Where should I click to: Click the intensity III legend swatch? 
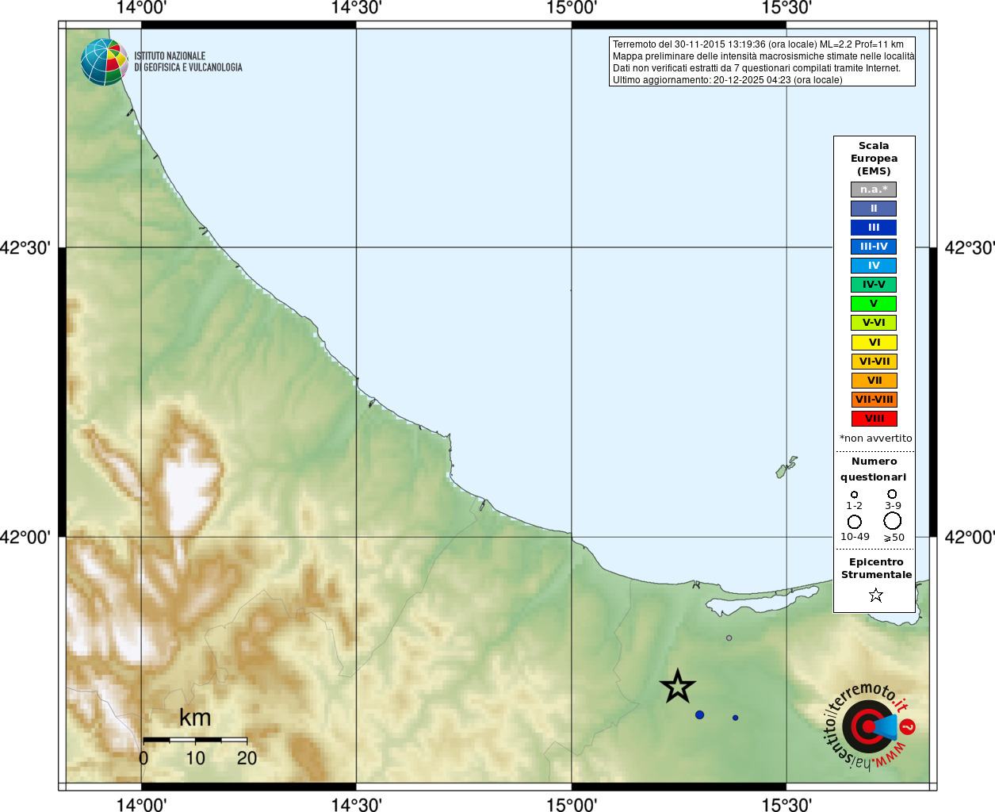tap(874, 228)
